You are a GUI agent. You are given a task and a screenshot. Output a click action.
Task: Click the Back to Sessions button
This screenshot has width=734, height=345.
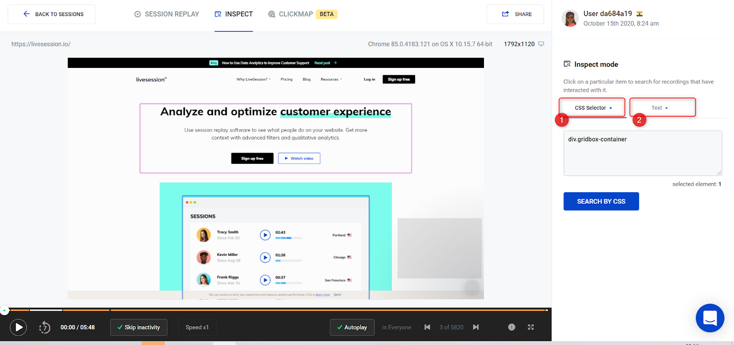click(x=51, y=14)
